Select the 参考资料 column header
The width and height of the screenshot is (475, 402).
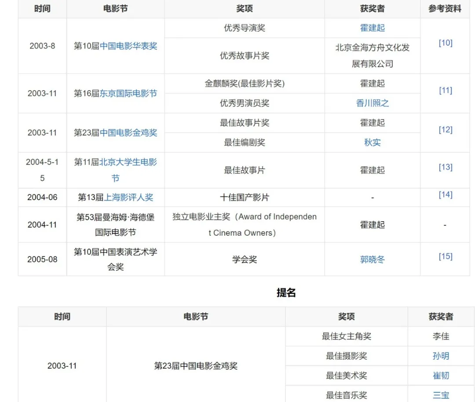445,9
